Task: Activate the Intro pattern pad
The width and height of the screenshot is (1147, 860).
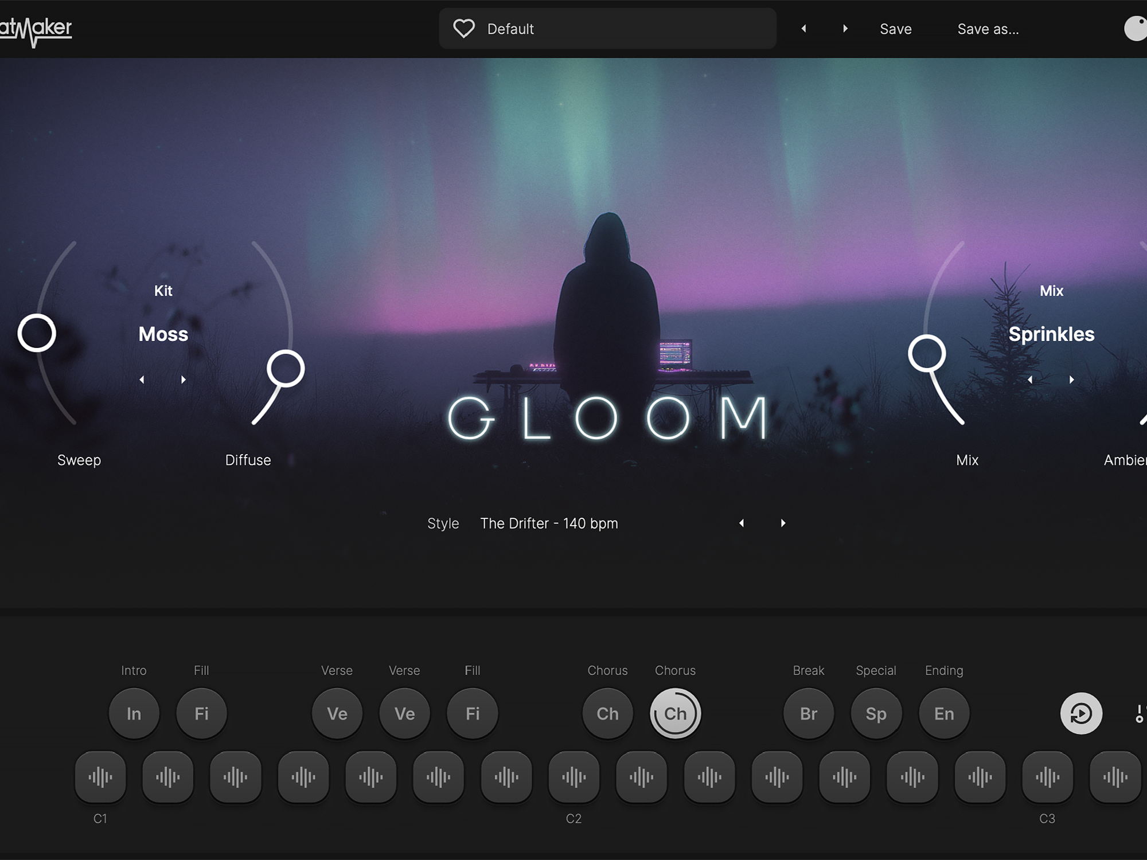Action: pos(134,714)
